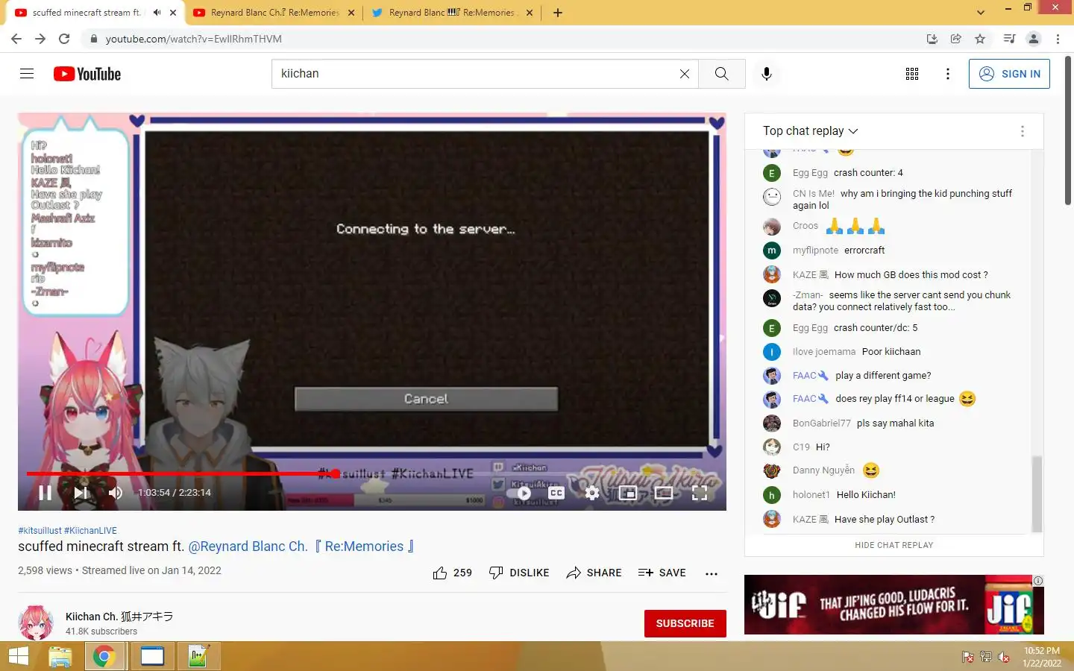Start voice search with microphone

tap(767, 74)
